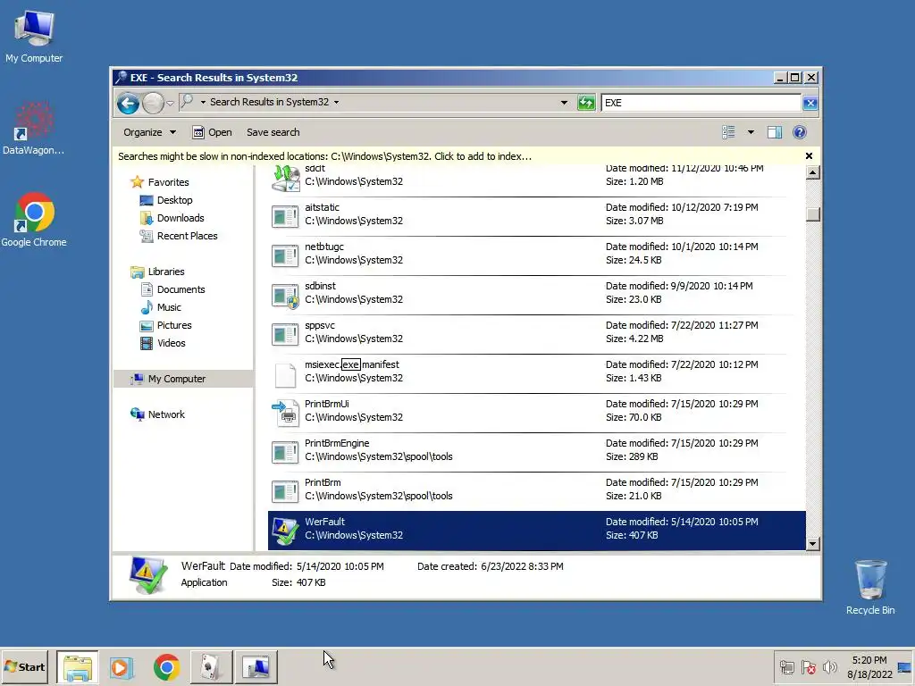Open Help with the question mark icon
Viewport: 915px width, 686px height.
click(800, 132)
